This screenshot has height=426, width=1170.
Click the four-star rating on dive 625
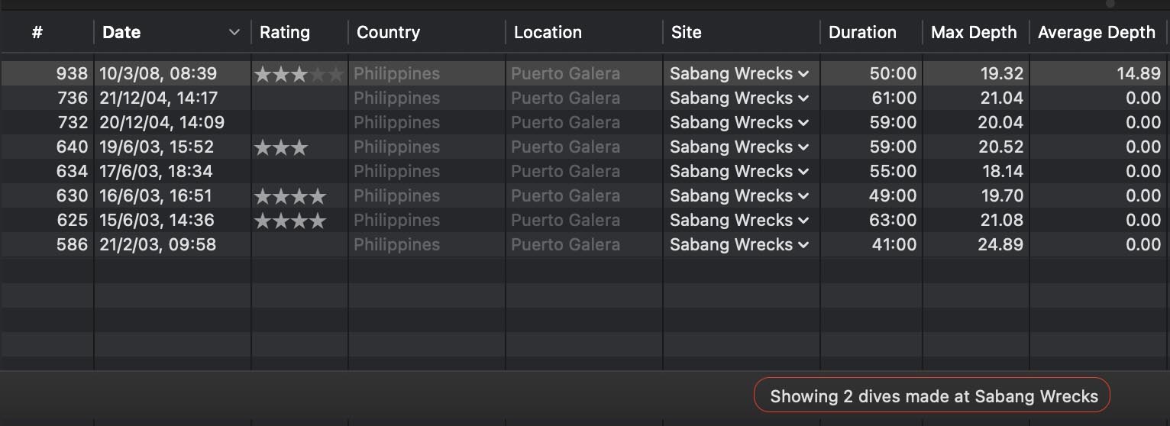pos(290,221)
